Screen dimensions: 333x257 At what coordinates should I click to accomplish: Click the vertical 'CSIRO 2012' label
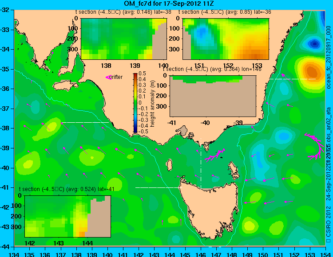point(329,222)
